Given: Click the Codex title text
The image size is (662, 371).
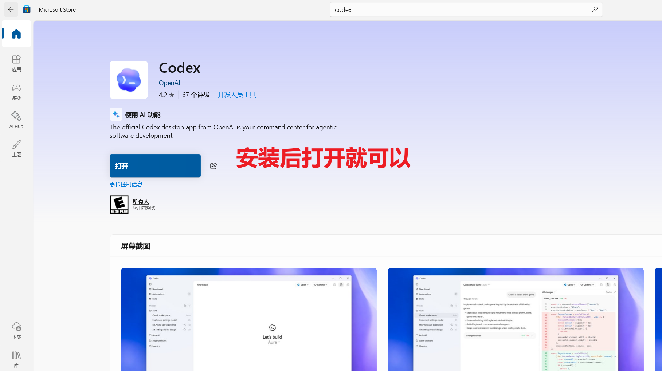Looking at the screenshot, I should click(x=180, y=68).
